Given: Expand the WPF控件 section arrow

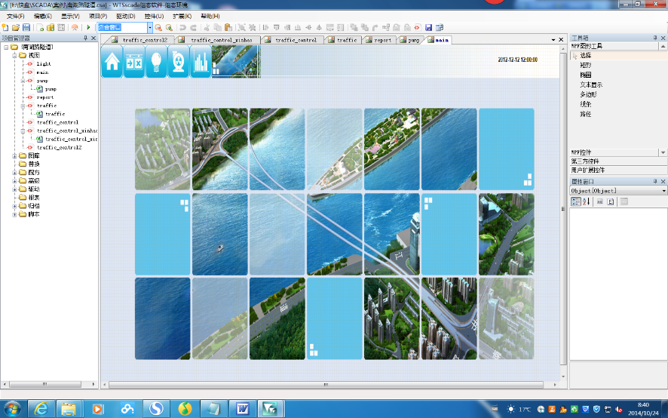Looking at the screenshot, I should (663, 152).
